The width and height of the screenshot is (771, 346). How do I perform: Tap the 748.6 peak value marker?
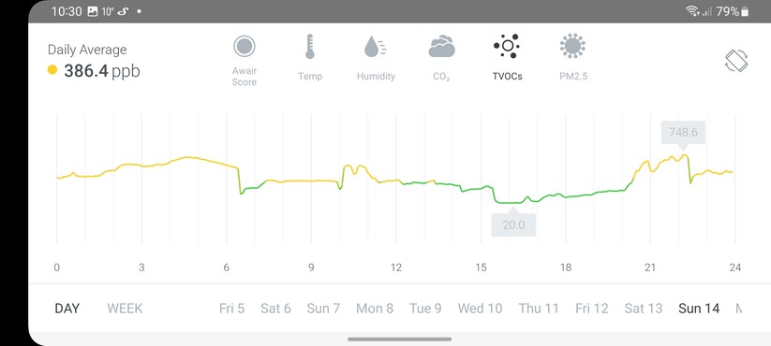683,133
